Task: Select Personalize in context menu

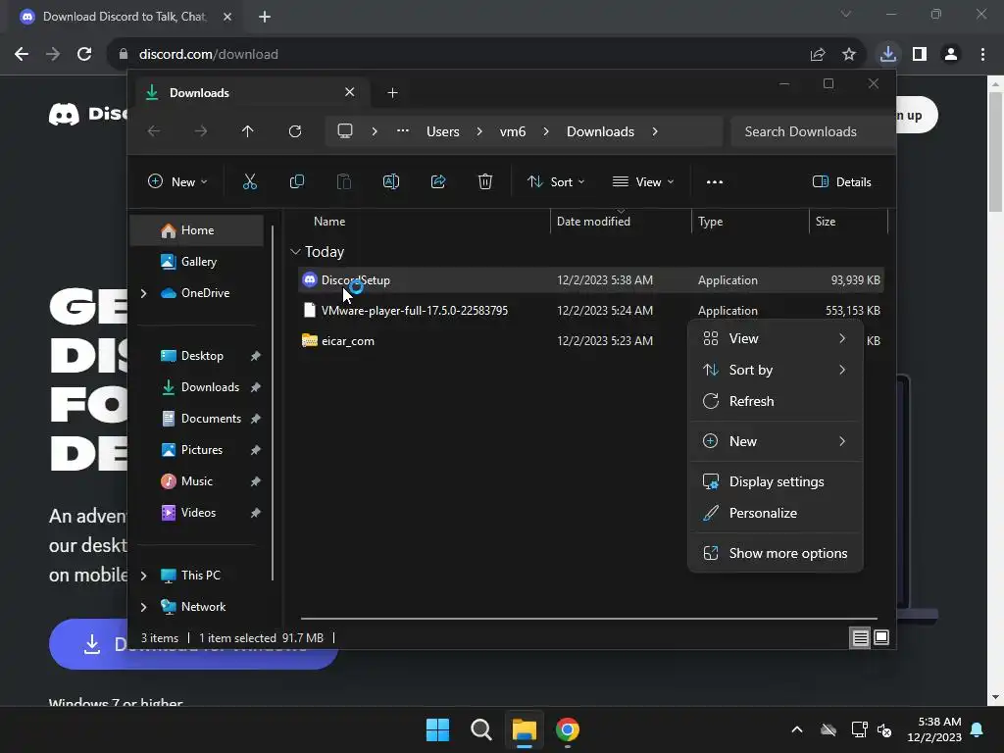Action: coord(775,513)
